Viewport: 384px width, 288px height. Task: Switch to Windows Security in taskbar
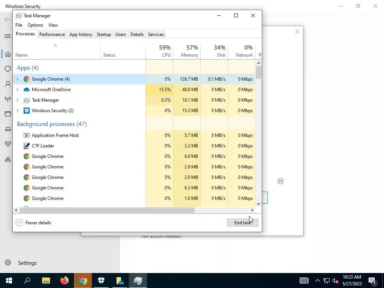click(101, 280)
